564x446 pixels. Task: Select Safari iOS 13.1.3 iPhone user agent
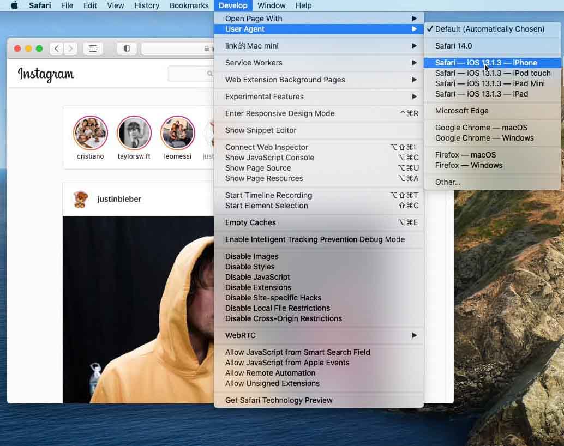click(x=493, y=63)
